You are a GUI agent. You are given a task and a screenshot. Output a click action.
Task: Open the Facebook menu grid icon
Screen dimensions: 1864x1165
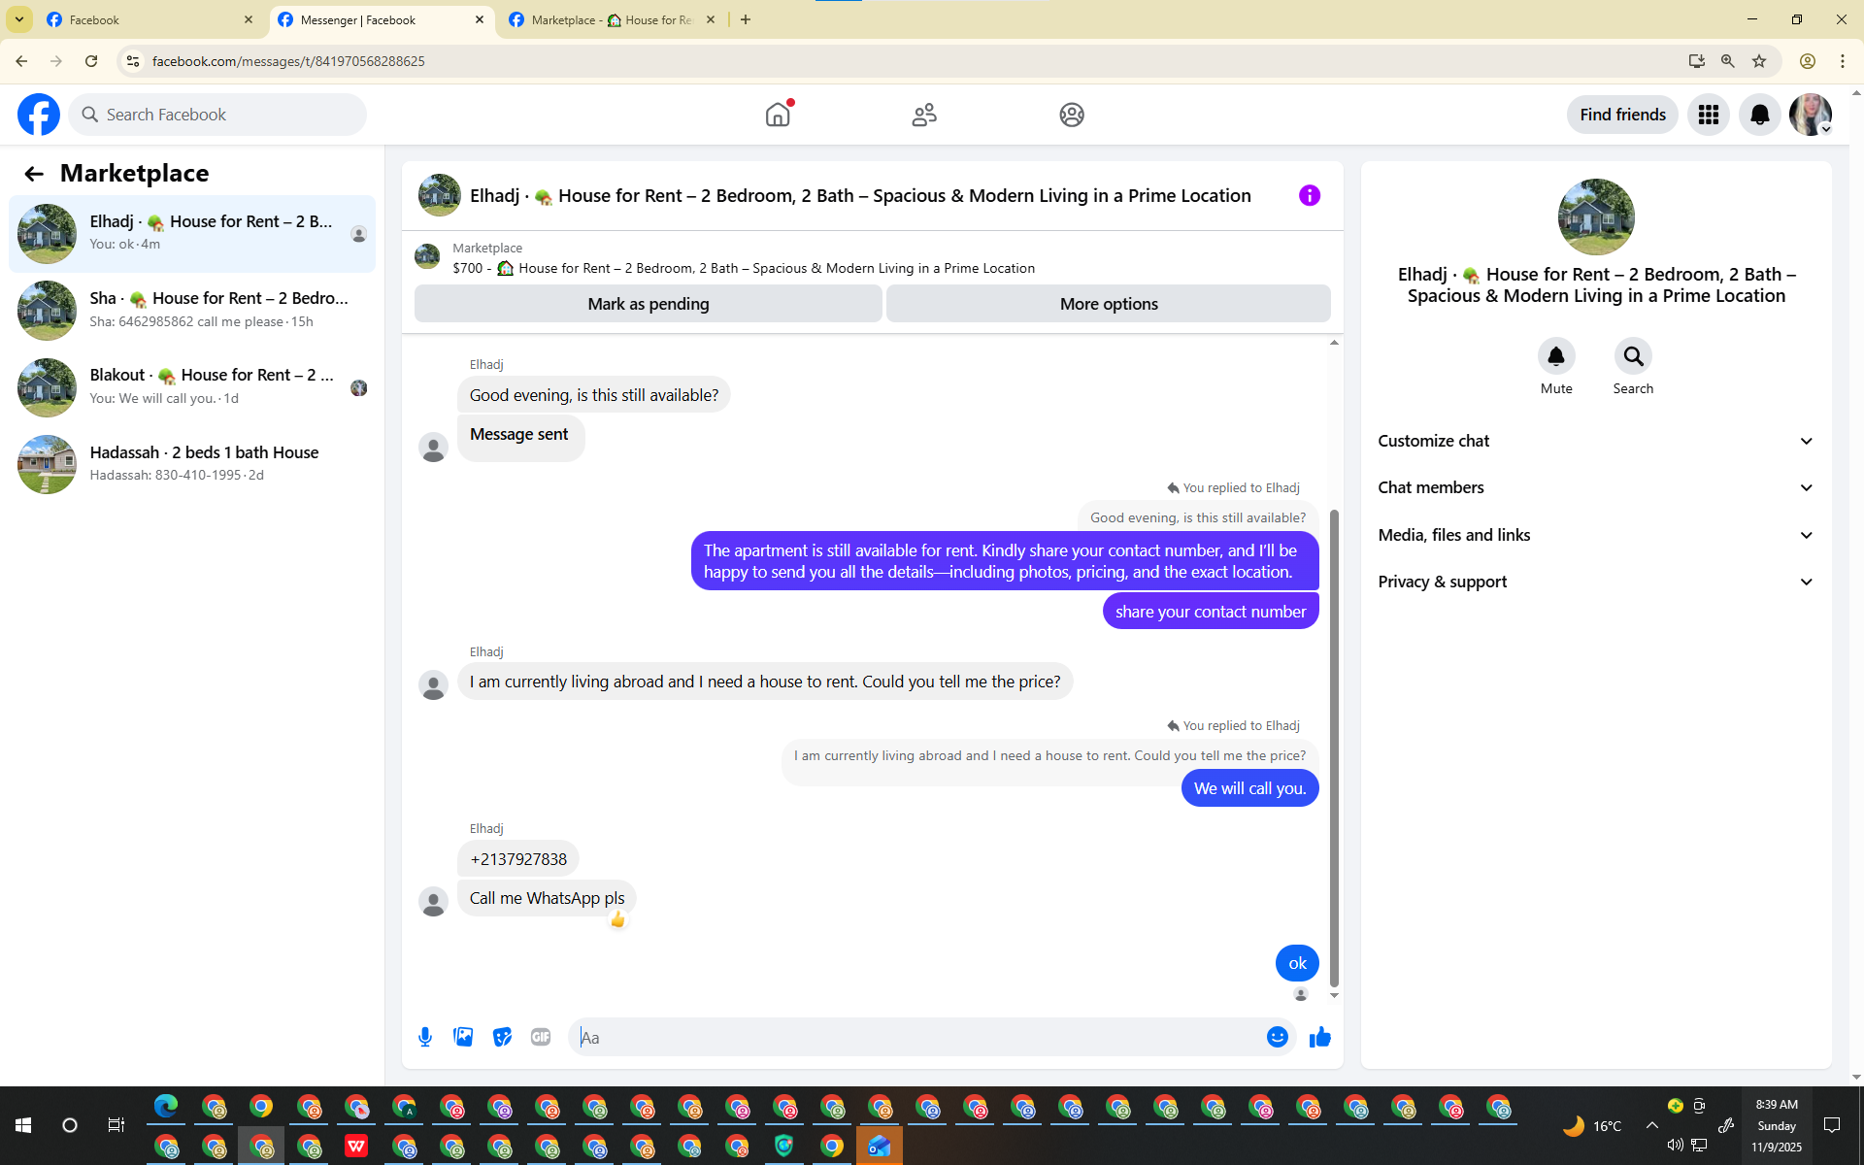tap(1709, 115)
